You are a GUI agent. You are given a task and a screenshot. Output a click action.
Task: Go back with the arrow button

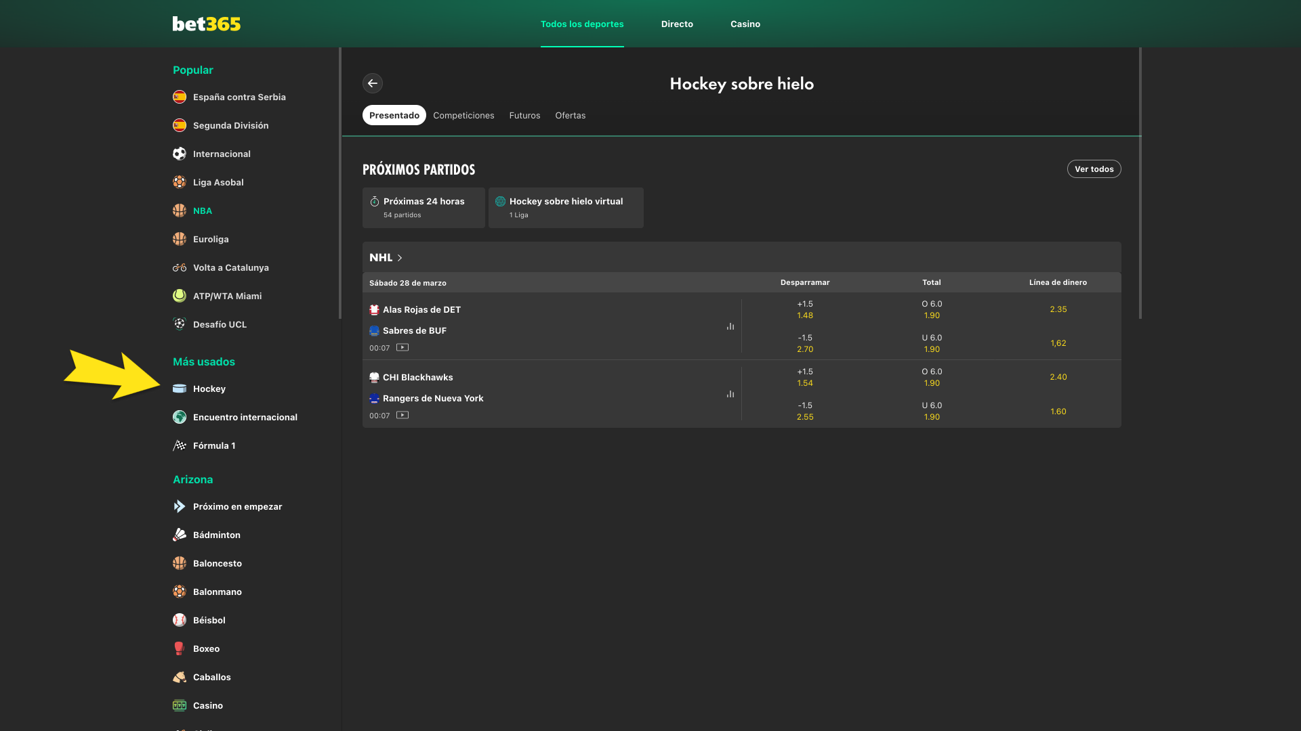[x=373, y=83]
